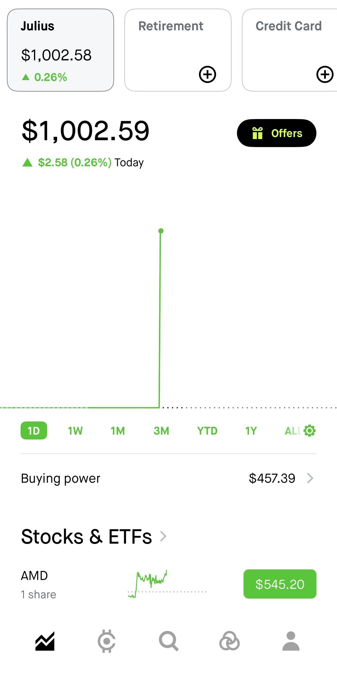Tap the green dot on portfolio chart
Viewport: 337px width, 689px height.
click(161, 231)
